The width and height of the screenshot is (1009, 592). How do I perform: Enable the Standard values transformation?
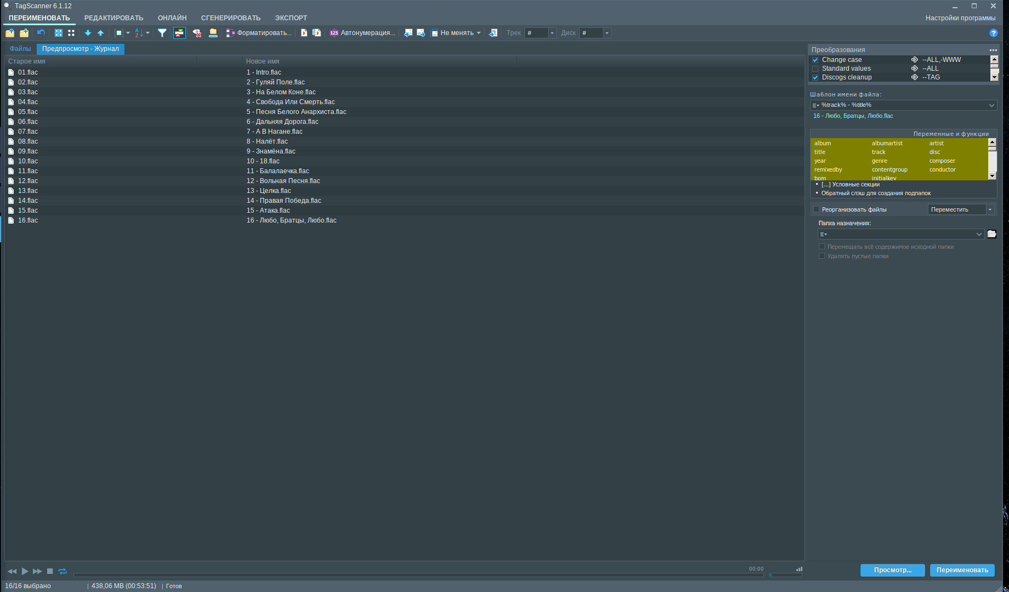tap(816, 69)
